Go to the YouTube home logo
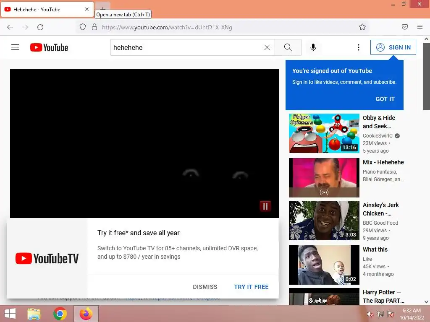 pos(49,47)
